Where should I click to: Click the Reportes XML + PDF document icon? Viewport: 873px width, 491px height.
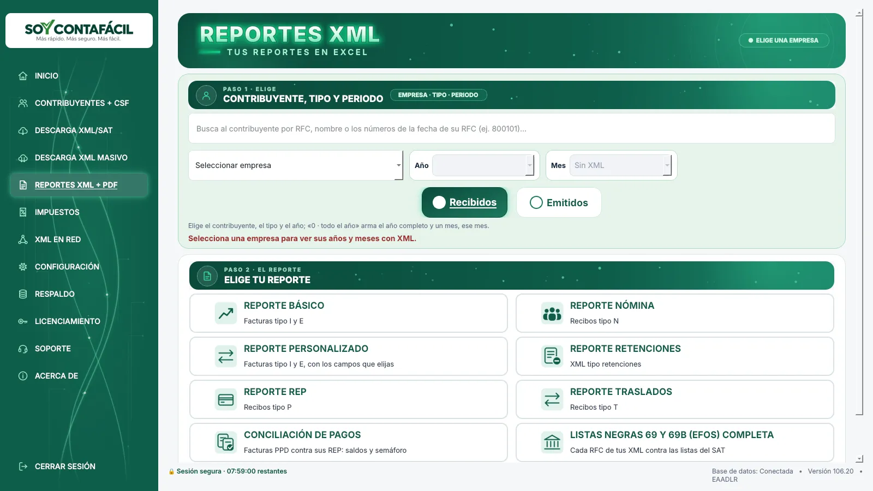[23, 185]
